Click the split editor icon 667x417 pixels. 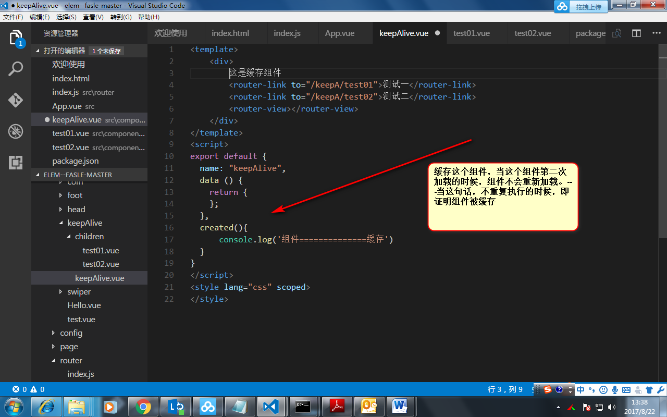[636, 33]
